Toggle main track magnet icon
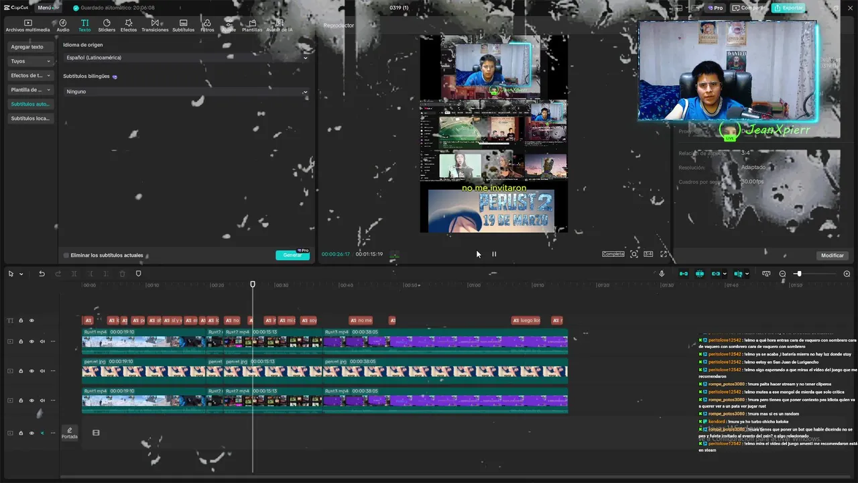This screenshot has height=483, width=858. pyautogui.click(x=684, y=274)
